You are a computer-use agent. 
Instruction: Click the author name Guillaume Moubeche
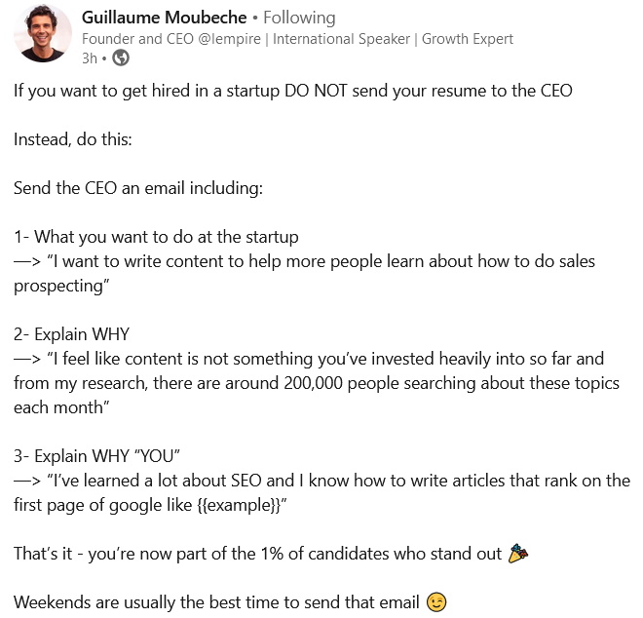[164, 18]
